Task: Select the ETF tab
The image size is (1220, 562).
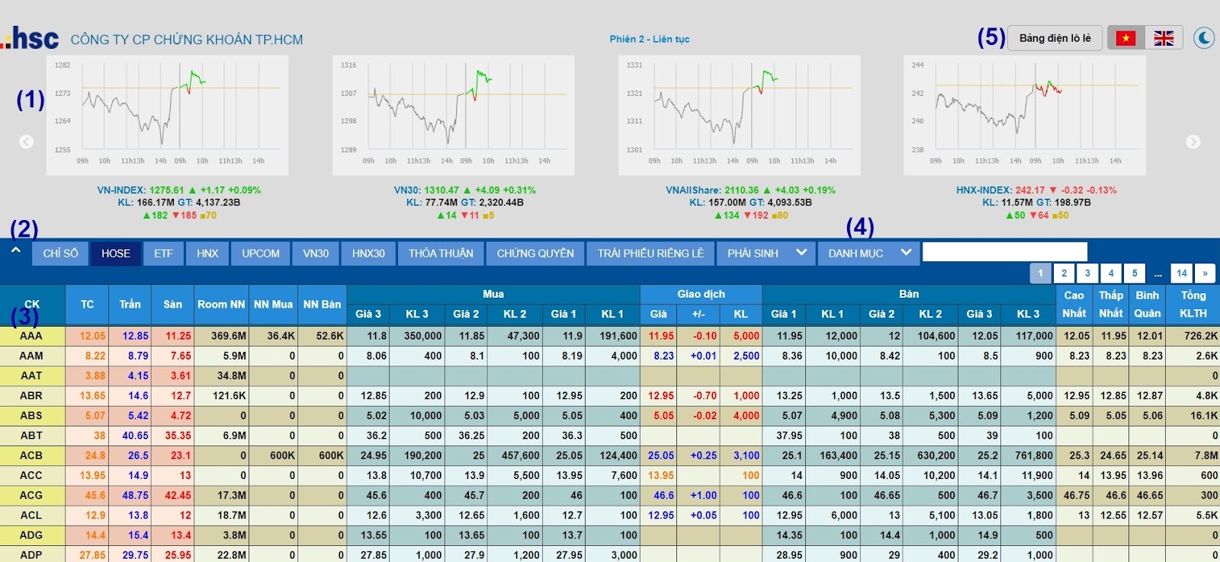Action: click(163, 254)
